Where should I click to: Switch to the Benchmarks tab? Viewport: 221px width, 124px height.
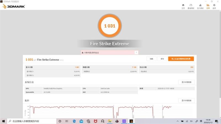coord(191,6)
